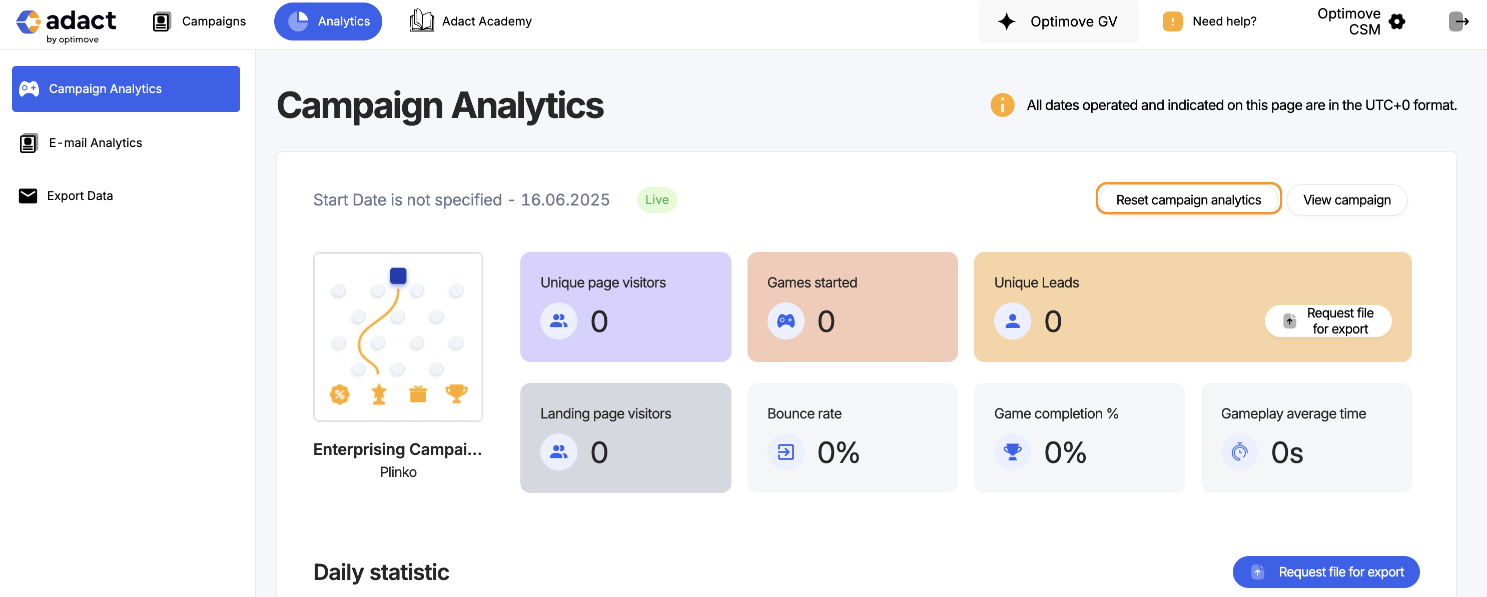Screen dimensions: 1487x597
Task: Click the Game completion trophy icon
Action: coord(1013,451)
